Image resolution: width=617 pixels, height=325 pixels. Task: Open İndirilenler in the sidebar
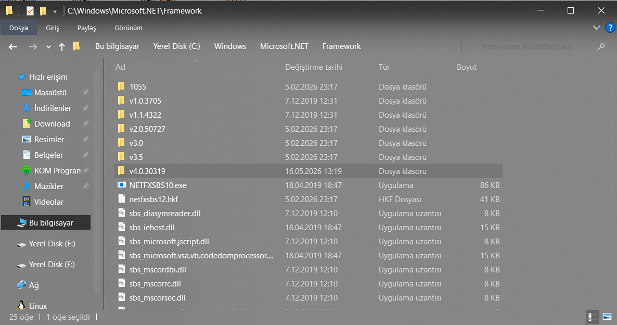pos(53,108)
